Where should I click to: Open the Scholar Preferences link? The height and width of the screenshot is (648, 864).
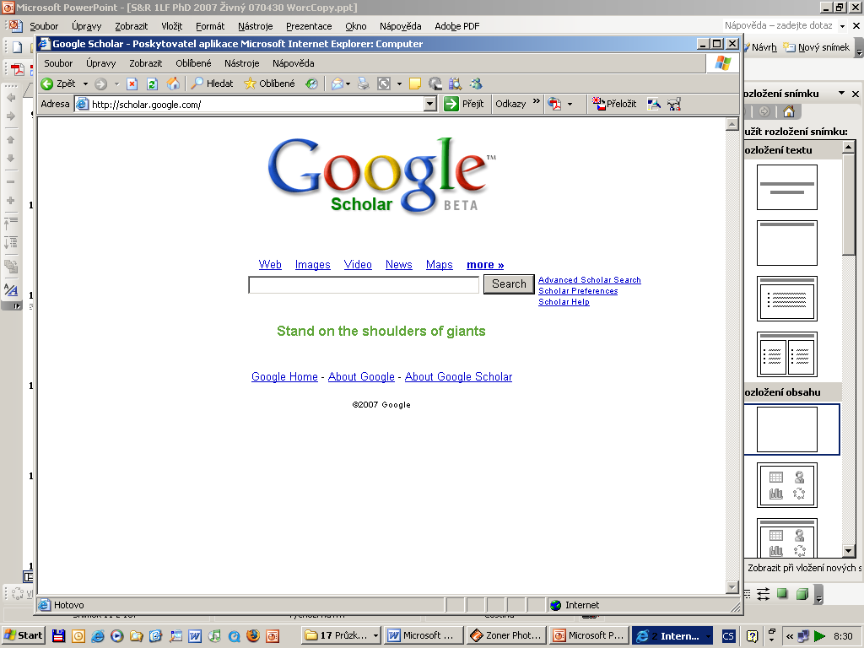(578, 291)
